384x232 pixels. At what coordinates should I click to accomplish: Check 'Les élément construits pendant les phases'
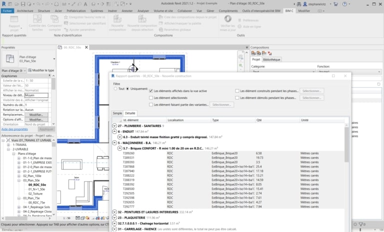[237, 91]
